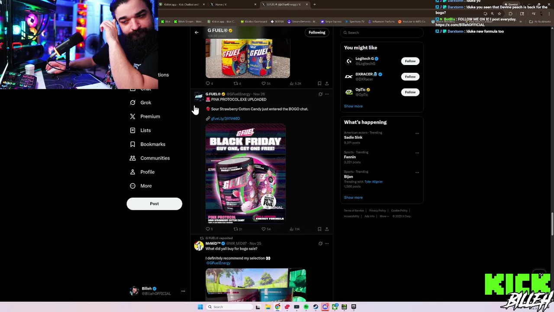This screenshot has height=312, width=554.
Task: Like the top post with 34 likes
Action: click(x=266, y=83)
